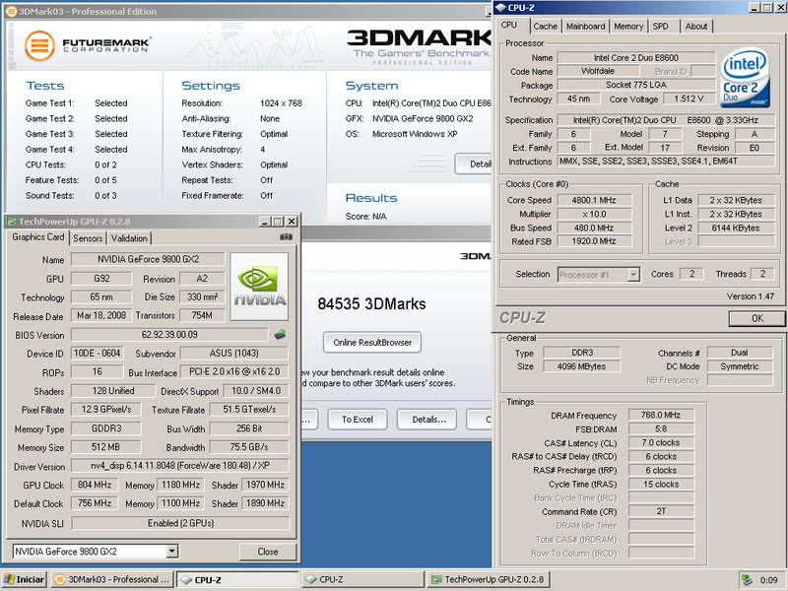Click the GPU Name field NVIDIA GeForce 9800 GX2
The image size is (788, 591).
(x=148, y=259)
